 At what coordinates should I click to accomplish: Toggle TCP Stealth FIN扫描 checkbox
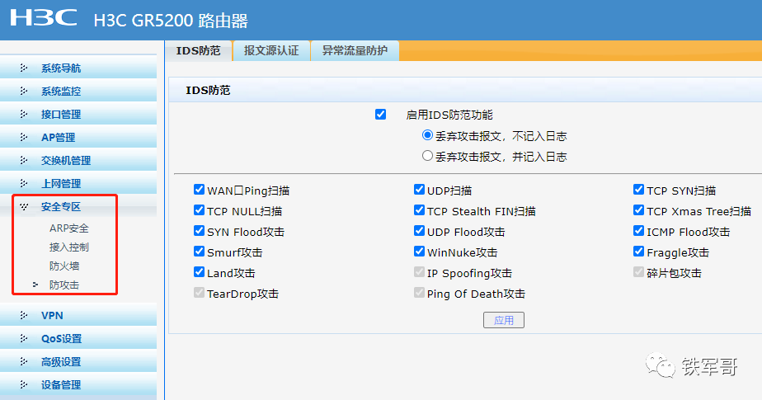coord(419,210)
